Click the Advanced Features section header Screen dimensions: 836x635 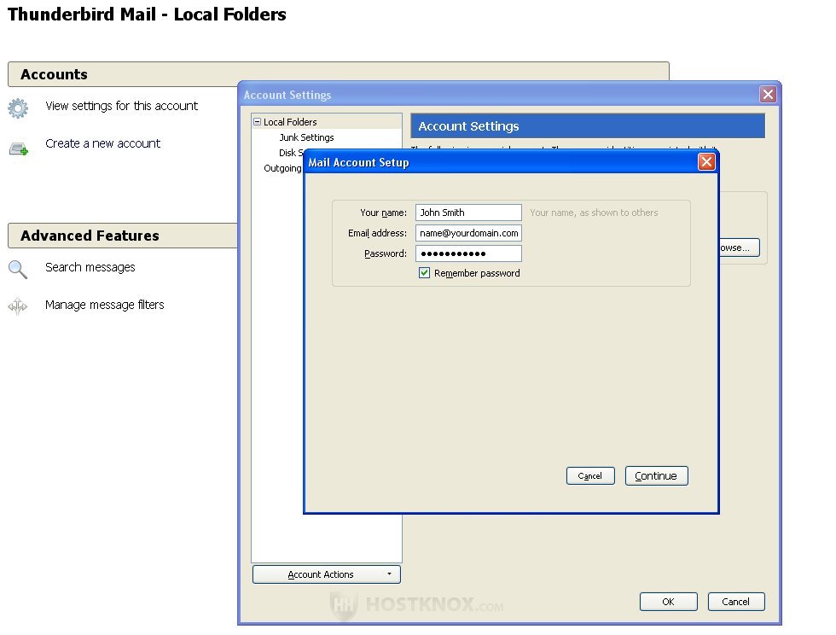click(123, 236)
